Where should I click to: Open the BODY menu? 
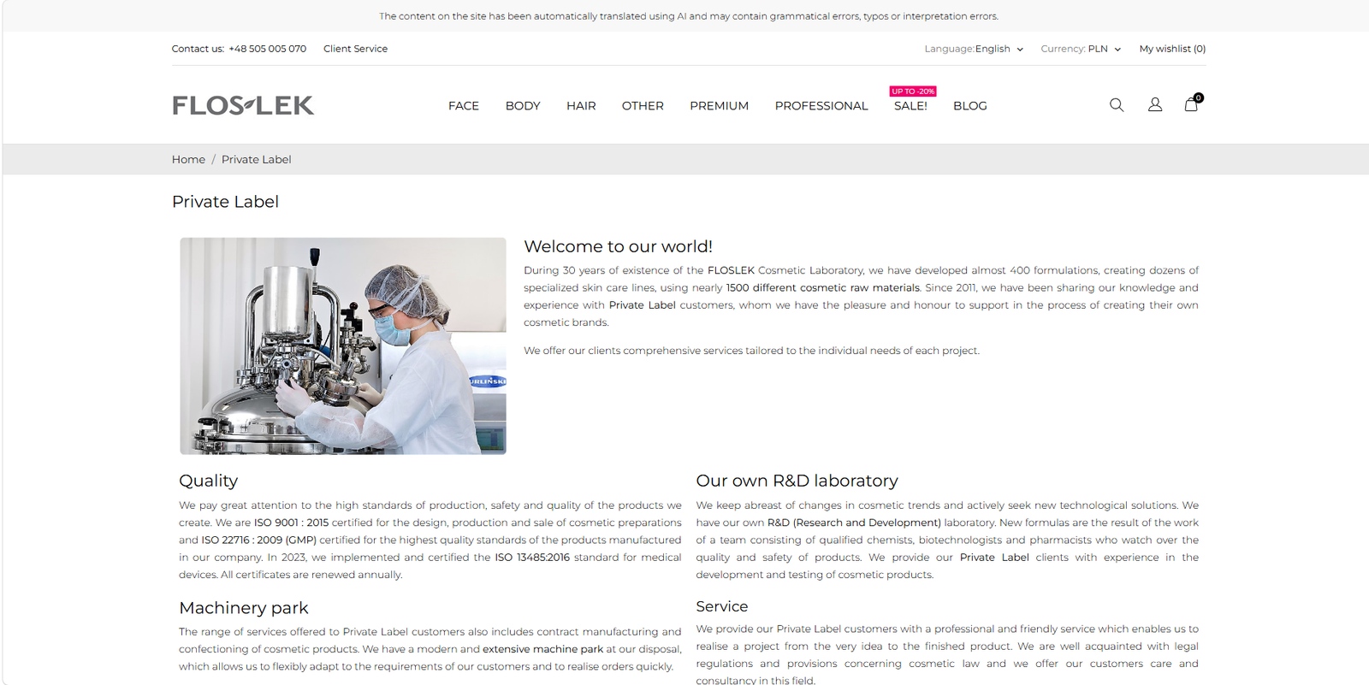point(523,106)
